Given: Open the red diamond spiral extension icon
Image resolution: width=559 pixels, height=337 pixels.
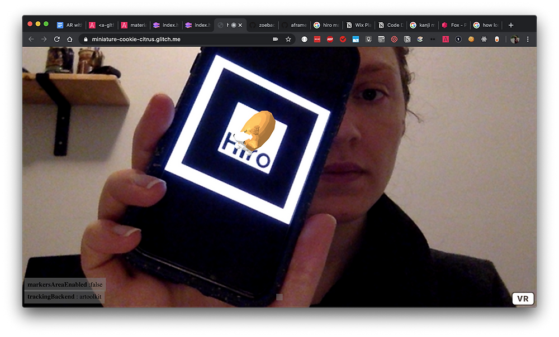Looking at the screenshot, I should point(394,39).
